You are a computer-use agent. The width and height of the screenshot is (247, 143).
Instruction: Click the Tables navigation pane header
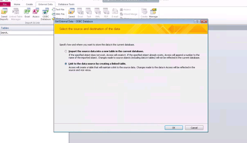click(26, 28)
